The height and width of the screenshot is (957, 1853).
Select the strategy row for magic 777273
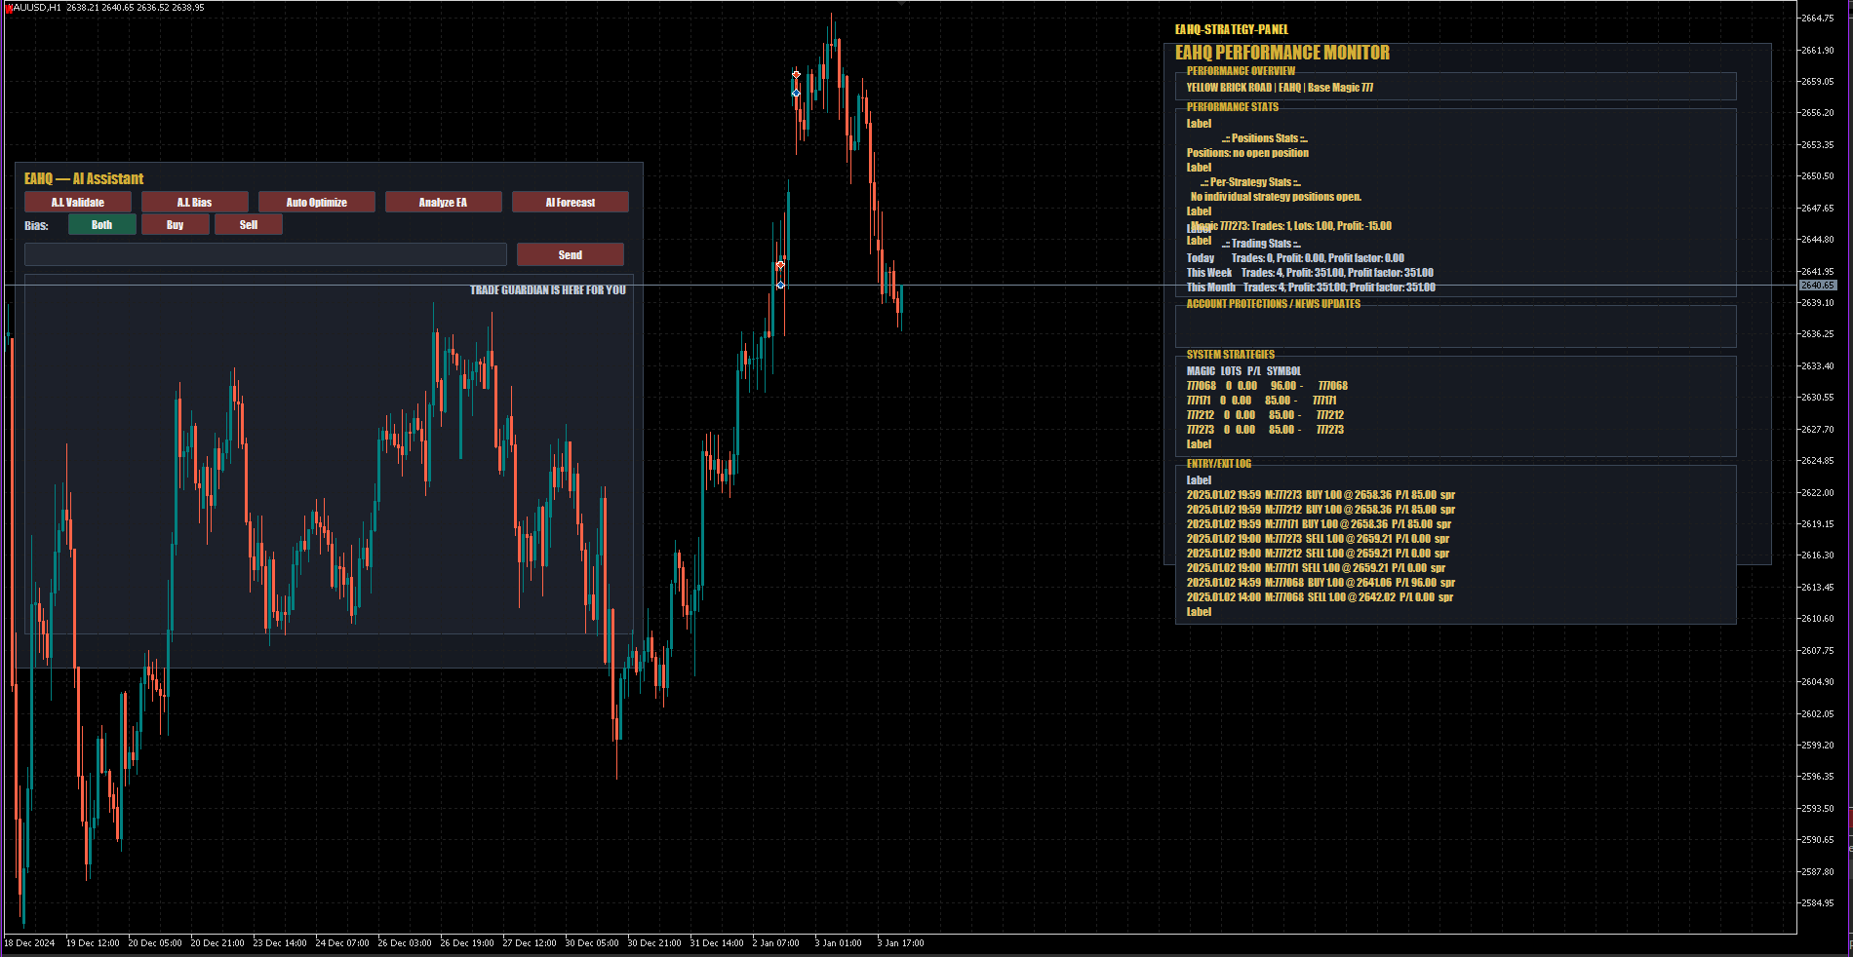pyautogui.click(x=1265, y=430)
